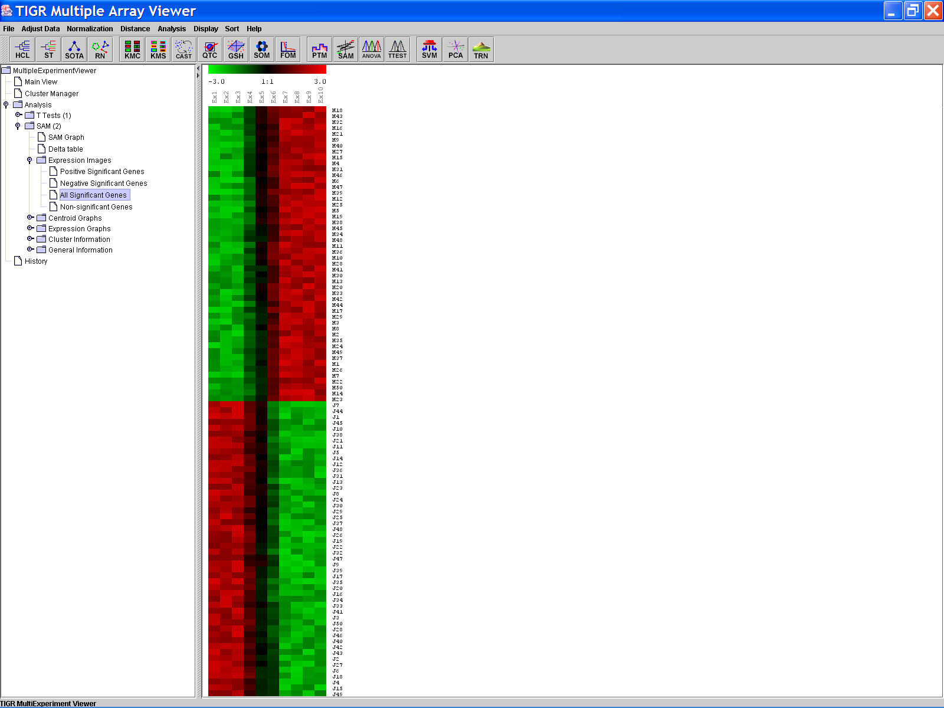Start the ANOVA analysis icon
Viewport: 944px width, 708px height.
pos(371,50)
